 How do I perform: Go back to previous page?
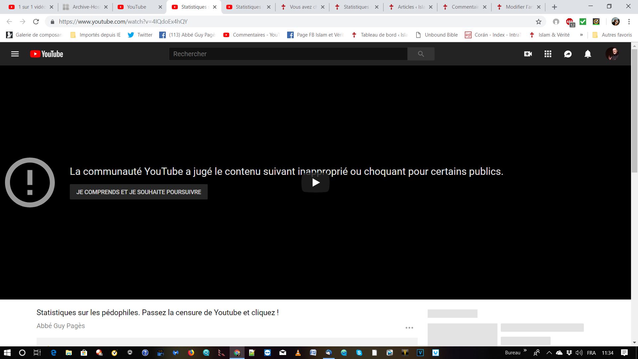click(x=9, y=22)
